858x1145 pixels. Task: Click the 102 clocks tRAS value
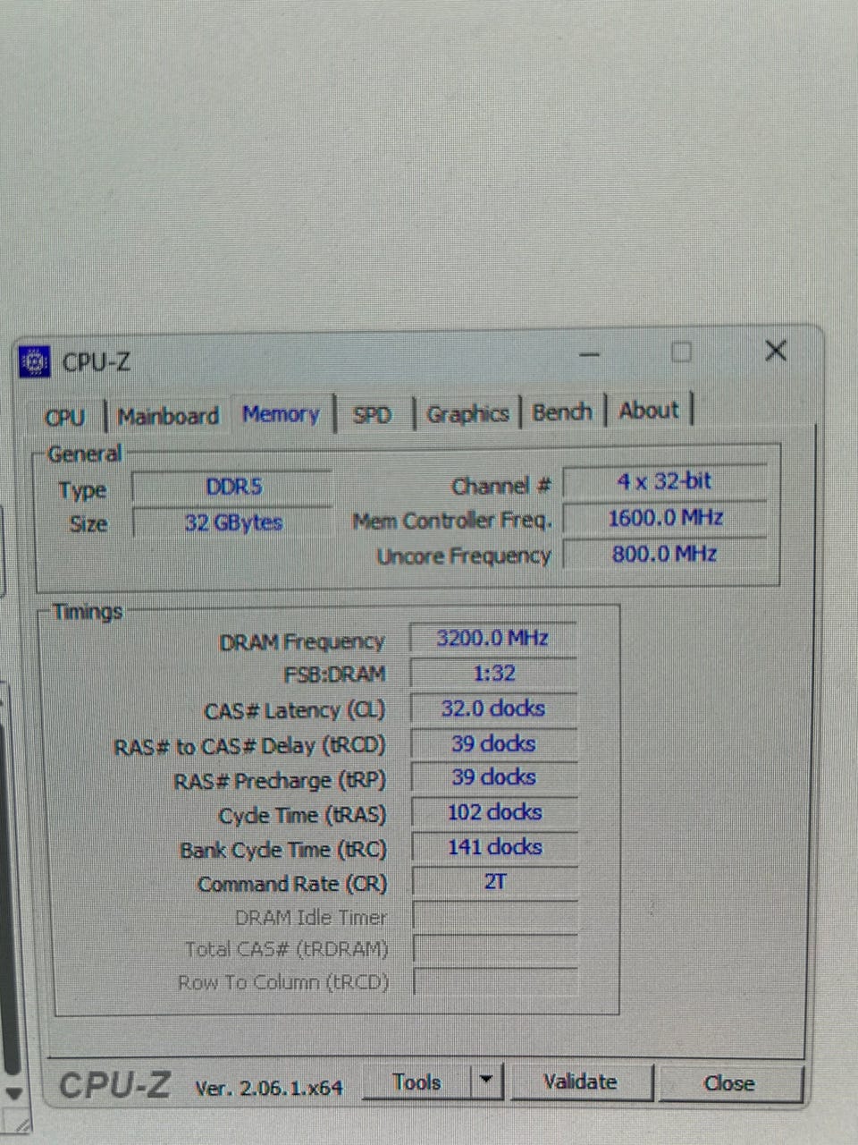click(494, 812)
